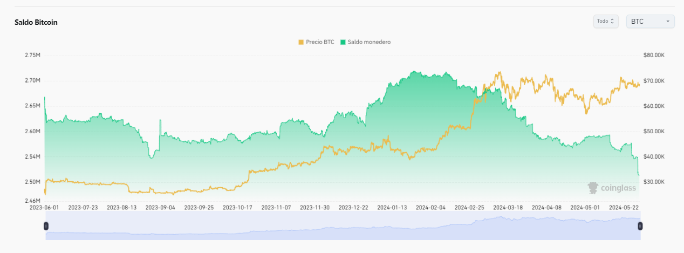Click the 2023-12-22 date label
The image size is (684, 253).
[354, 207]
